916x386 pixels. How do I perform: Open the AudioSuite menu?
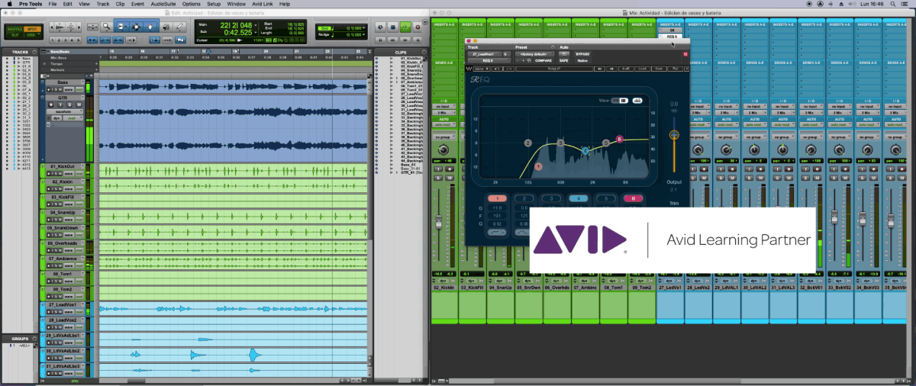click(x=163, y=4)
